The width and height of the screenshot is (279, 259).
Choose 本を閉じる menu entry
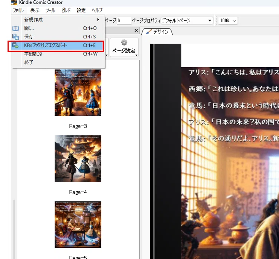coord(58,54)
